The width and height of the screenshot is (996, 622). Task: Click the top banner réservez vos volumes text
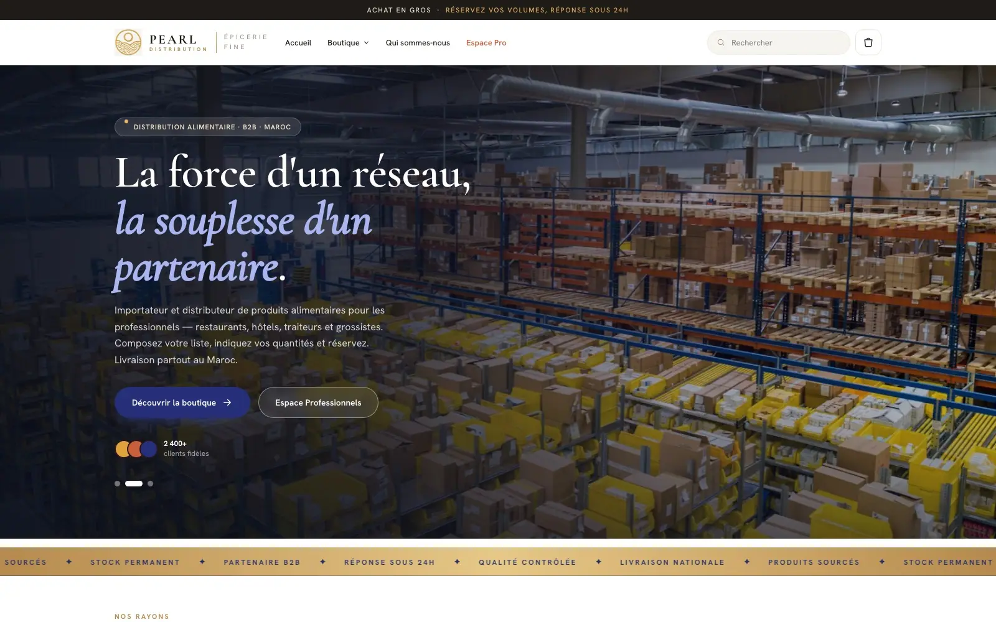point(537,10)
